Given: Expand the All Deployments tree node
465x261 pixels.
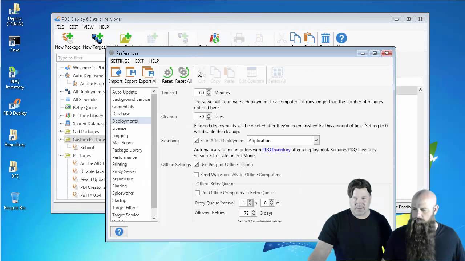Looking at the screenshot, I should click(x=61, y=92).
